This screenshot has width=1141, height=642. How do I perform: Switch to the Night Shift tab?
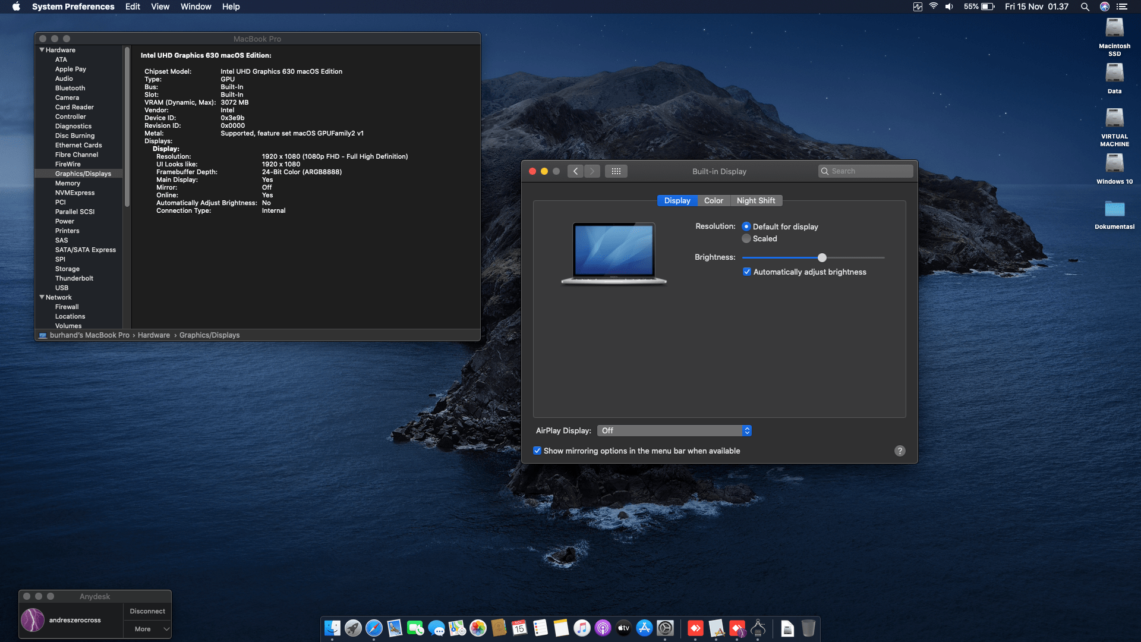756,200
